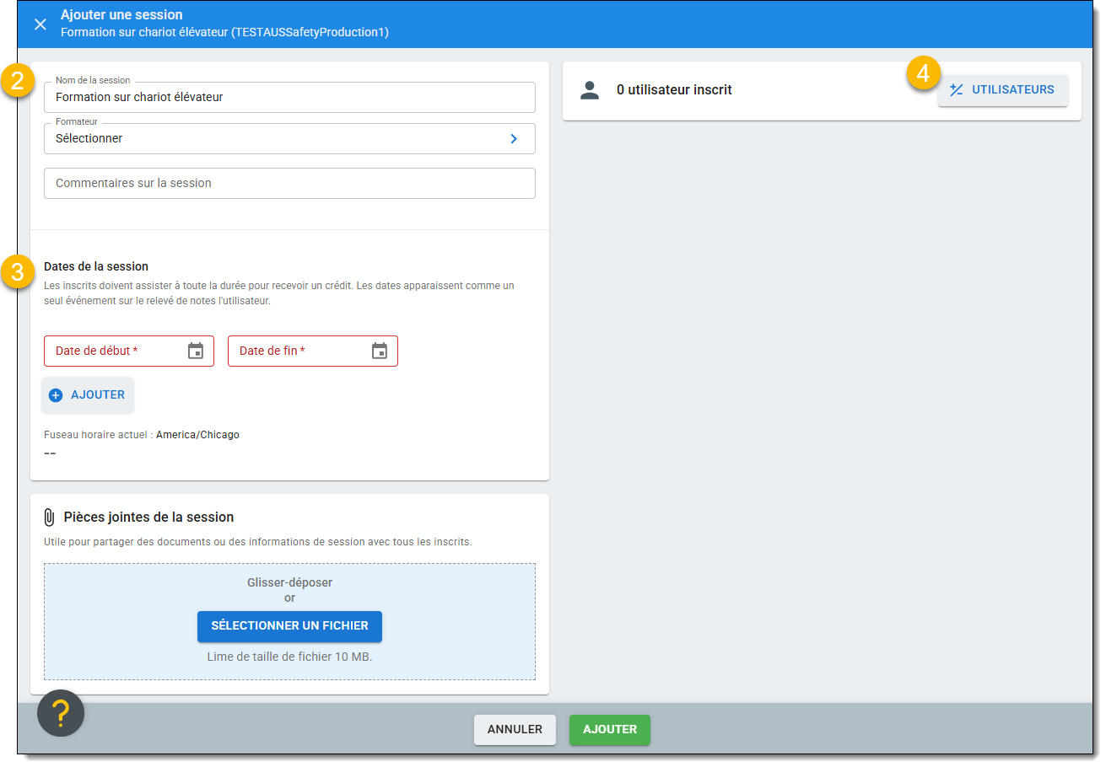Open the start date calendar picker
This screenshot has width=1106, height=767.
(x=196, y=351)
